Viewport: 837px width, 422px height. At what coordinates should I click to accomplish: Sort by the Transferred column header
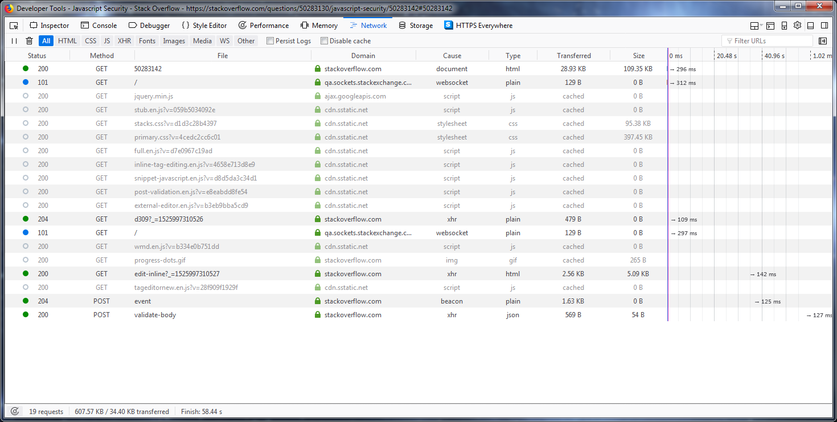(574, 56)
